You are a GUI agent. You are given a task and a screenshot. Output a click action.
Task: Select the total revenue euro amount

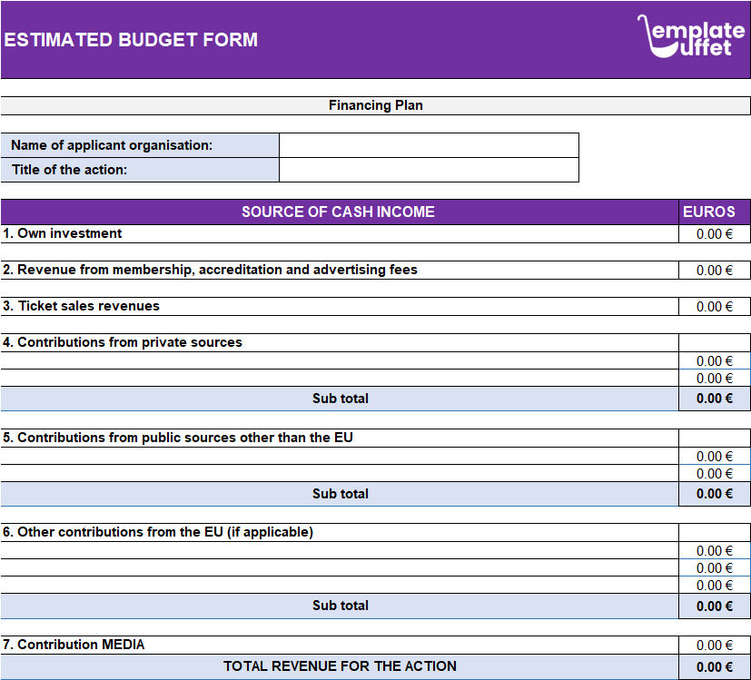click(x=714, y=667)
